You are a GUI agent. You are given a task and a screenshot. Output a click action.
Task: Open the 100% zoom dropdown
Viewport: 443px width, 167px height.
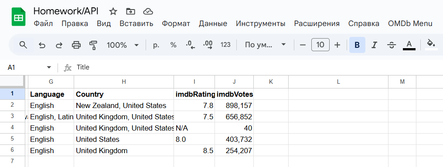coord(123,45)
